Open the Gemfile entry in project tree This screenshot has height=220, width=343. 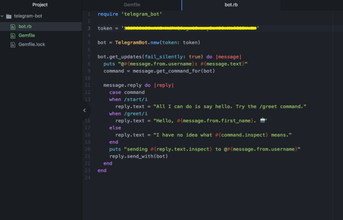pyautogui.click(x=27, y=35)
